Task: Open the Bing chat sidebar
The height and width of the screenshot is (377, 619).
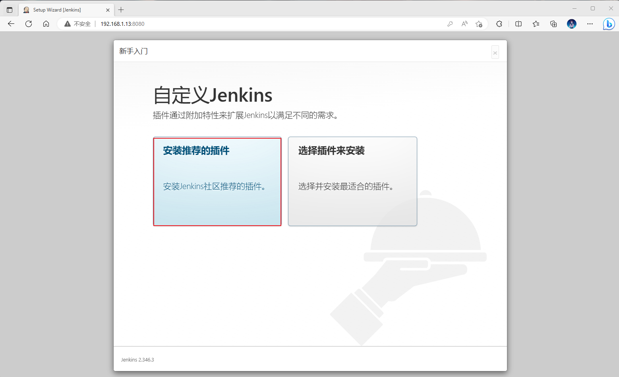Action: click(x=609, y=24)
